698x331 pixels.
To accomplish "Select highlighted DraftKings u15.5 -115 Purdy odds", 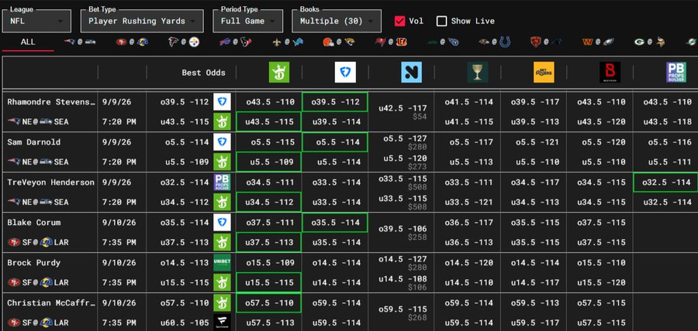I will 269,282.
